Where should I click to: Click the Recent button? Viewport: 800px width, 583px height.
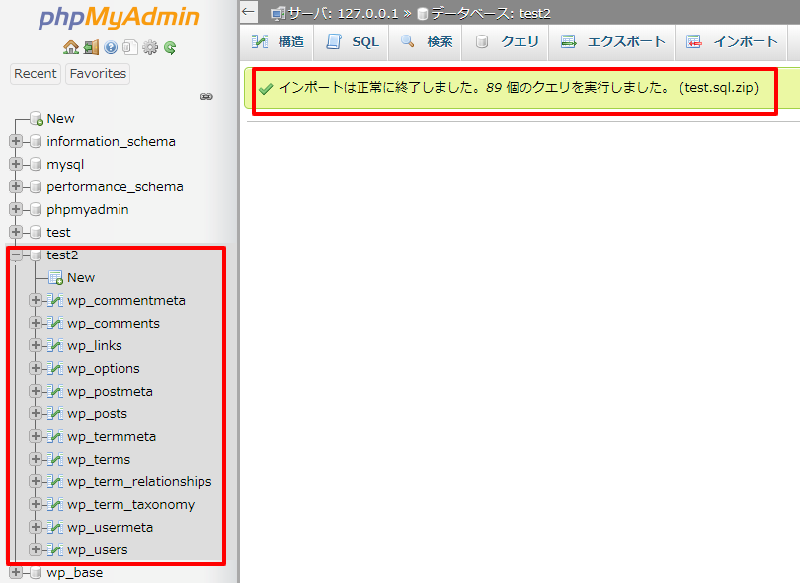click(36, 74)
